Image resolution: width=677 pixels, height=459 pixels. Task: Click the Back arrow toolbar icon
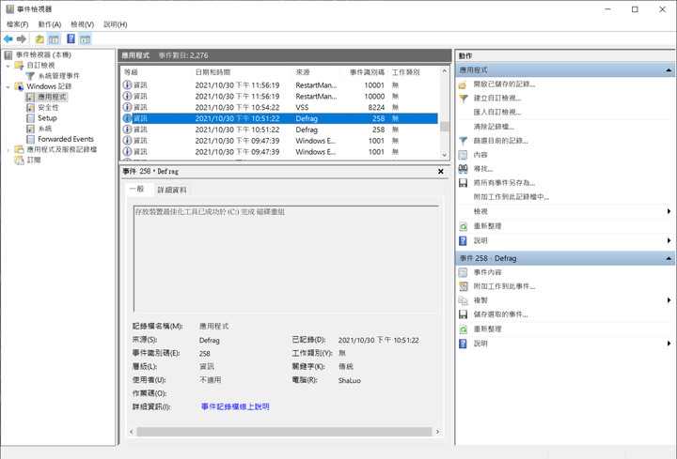(x=8, y=38)
